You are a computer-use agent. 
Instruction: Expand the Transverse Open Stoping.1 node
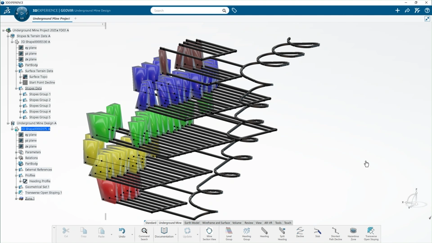click(x=16, y=193)
